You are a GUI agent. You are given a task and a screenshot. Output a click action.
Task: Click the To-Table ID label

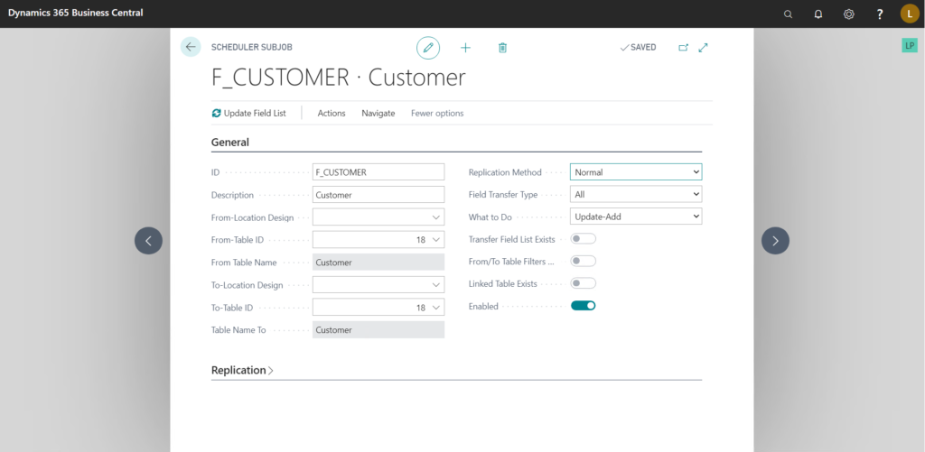pos(232,308)
